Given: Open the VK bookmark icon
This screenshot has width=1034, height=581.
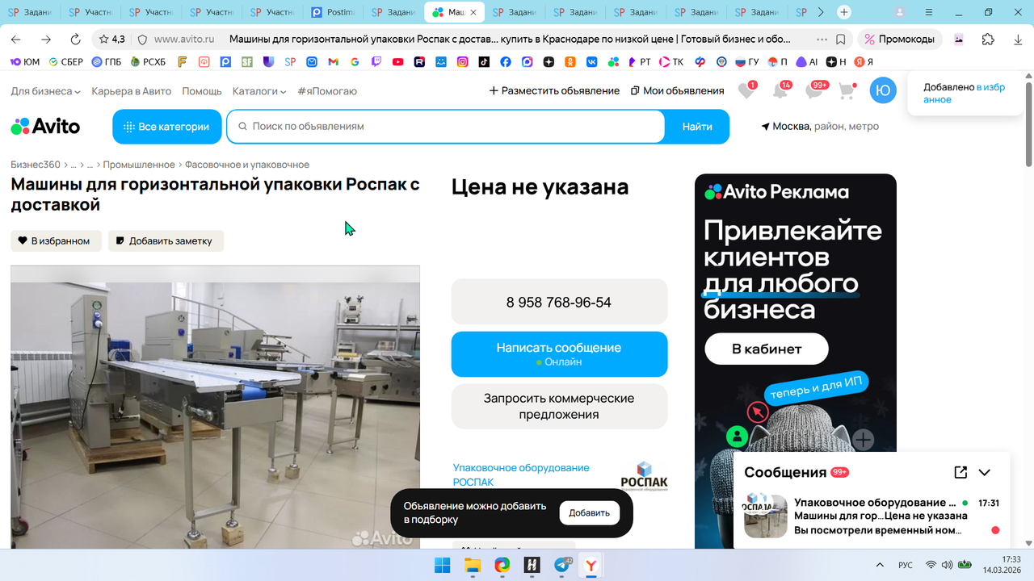Looking at the screenshot, I should (x=591, y=61).
